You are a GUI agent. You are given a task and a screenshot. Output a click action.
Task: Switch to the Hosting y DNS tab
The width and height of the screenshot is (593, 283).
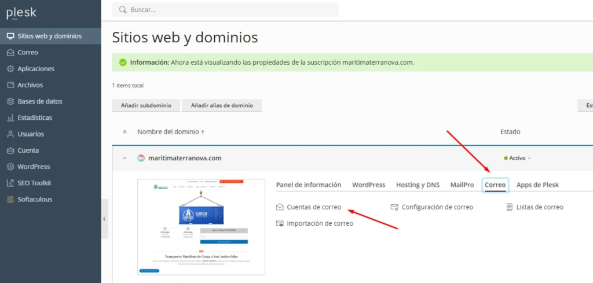418,185
